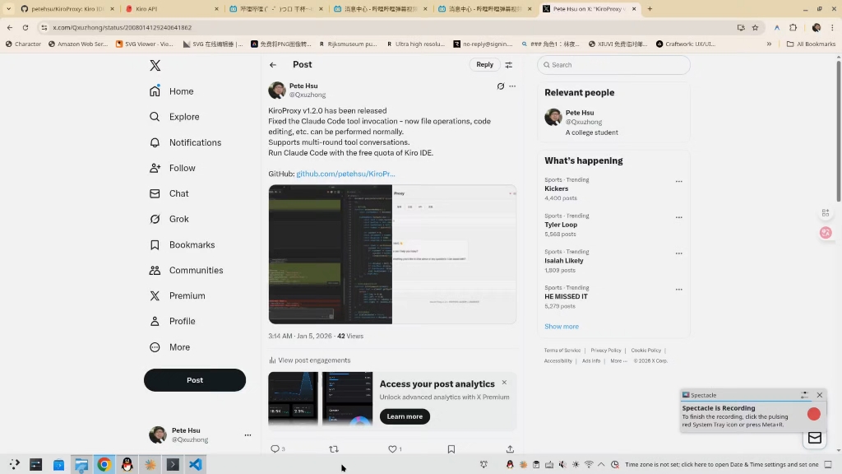
Task: Open Home in the sidebar
Action: click(171, 91)
